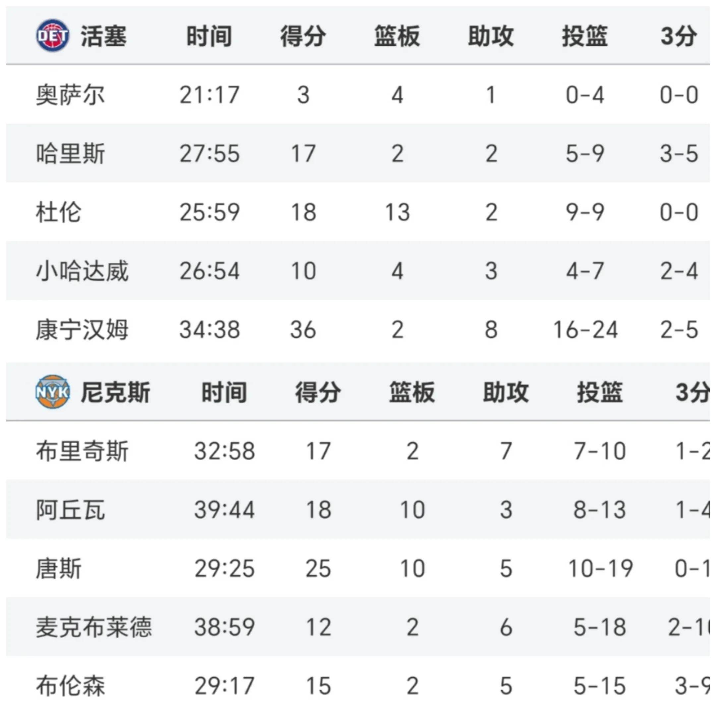Open the 尼克斯 team name link
Image resolution: width=716 pixels, height=716 pixels.
[115, 392]
